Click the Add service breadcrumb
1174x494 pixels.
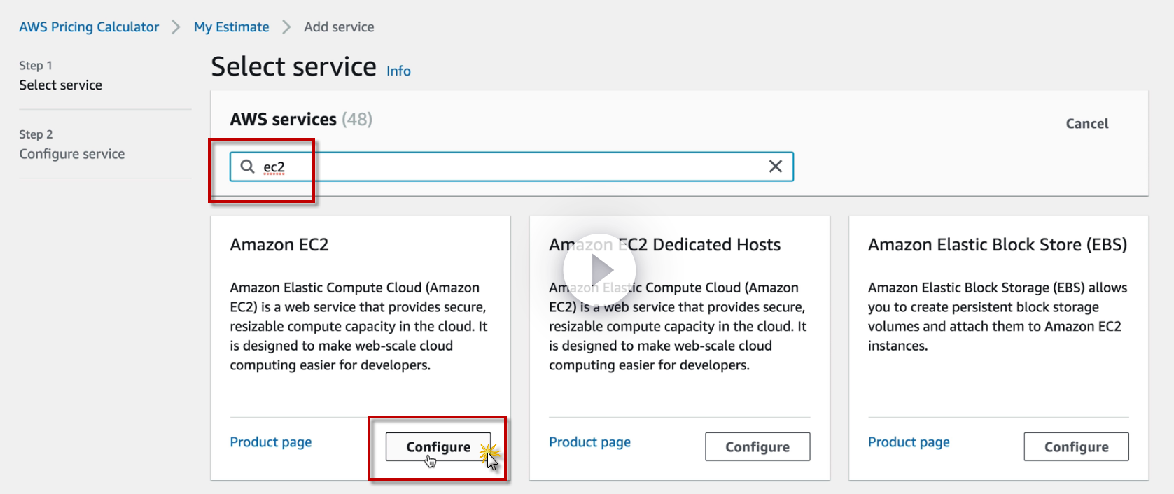[339, 27]
